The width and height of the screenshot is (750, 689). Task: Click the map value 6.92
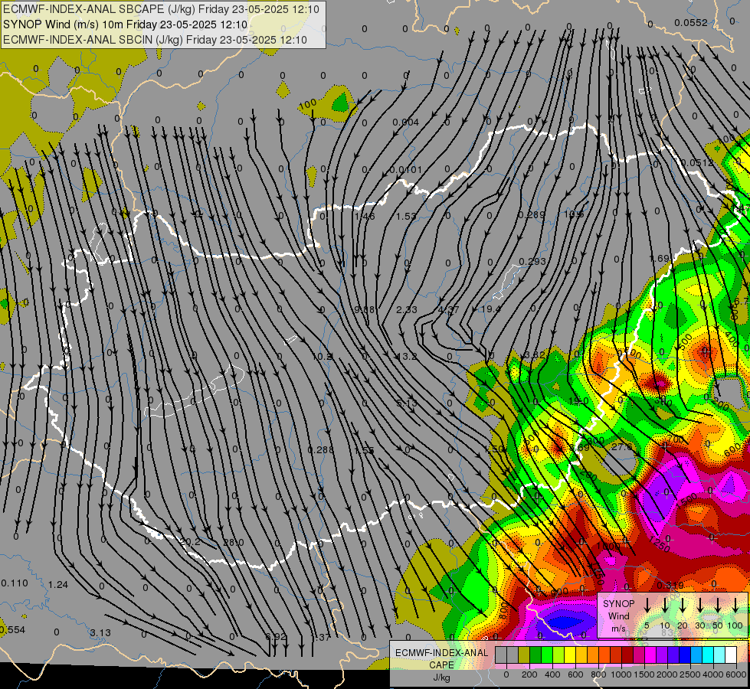click(276, 636)
